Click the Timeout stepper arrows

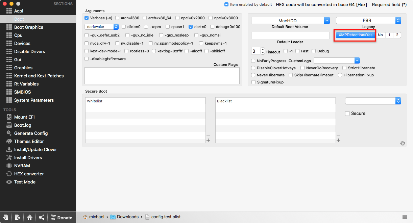[x=263, y=51]
